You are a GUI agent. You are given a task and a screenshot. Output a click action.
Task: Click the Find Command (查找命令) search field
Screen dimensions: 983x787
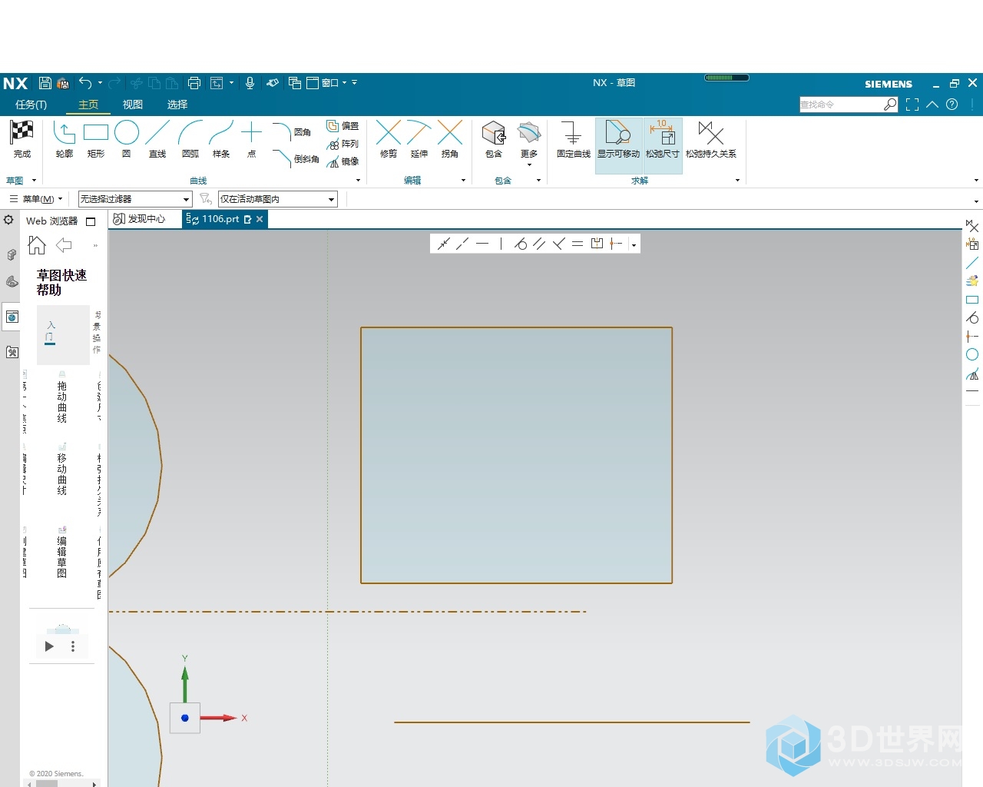click(x=842, y=105)
